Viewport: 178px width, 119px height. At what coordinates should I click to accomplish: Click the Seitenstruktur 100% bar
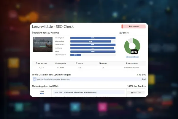(93, 45)
